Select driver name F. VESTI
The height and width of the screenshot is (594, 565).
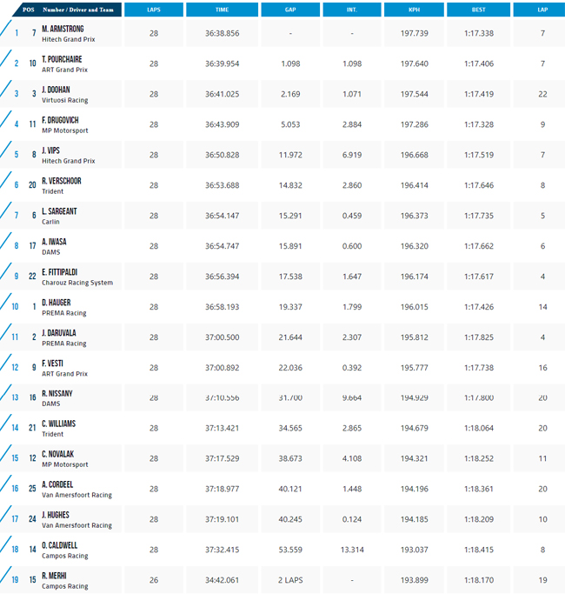tap(52, 364)
